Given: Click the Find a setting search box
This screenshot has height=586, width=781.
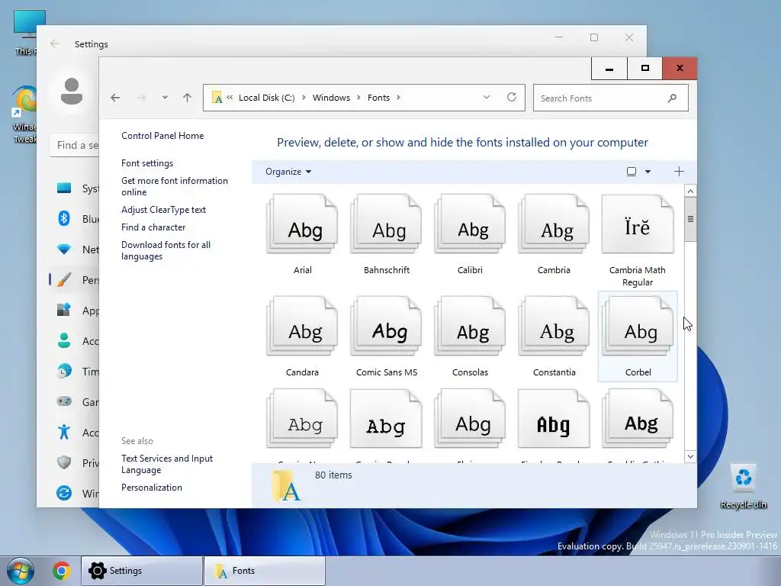Looking at the screenshot, I should (75, 146).
